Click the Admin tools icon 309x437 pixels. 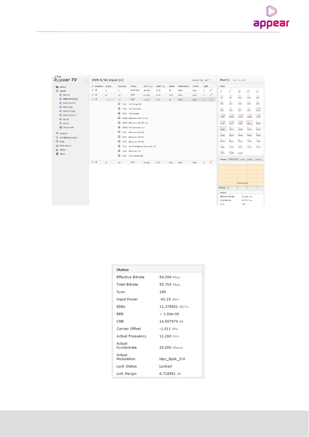[x=57, y=150]
